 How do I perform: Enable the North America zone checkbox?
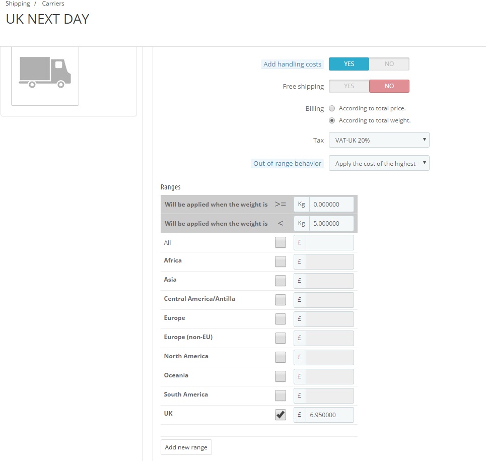[x=281, y=357]
